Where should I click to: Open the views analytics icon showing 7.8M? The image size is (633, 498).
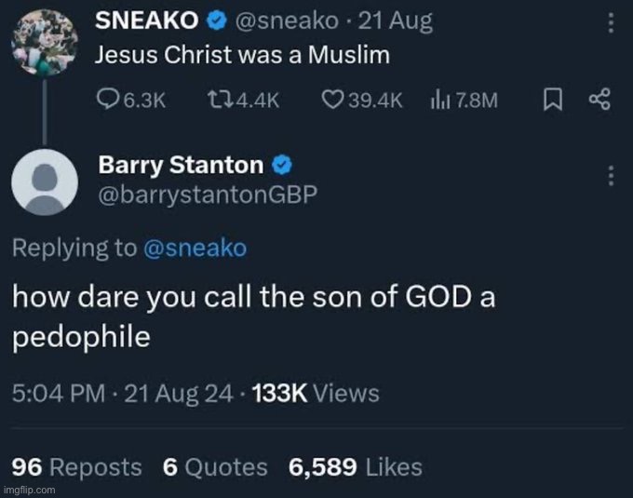click(x=438, y=99)
